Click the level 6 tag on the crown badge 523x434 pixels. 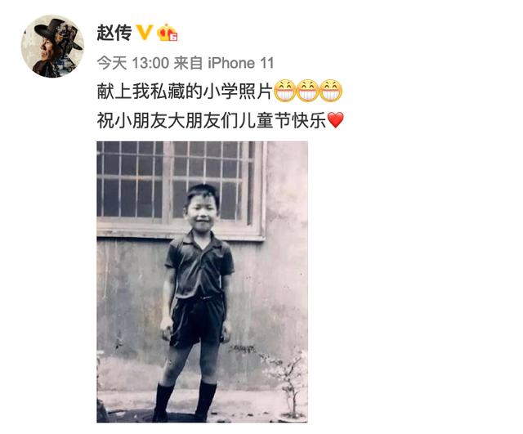coord(173,38)
